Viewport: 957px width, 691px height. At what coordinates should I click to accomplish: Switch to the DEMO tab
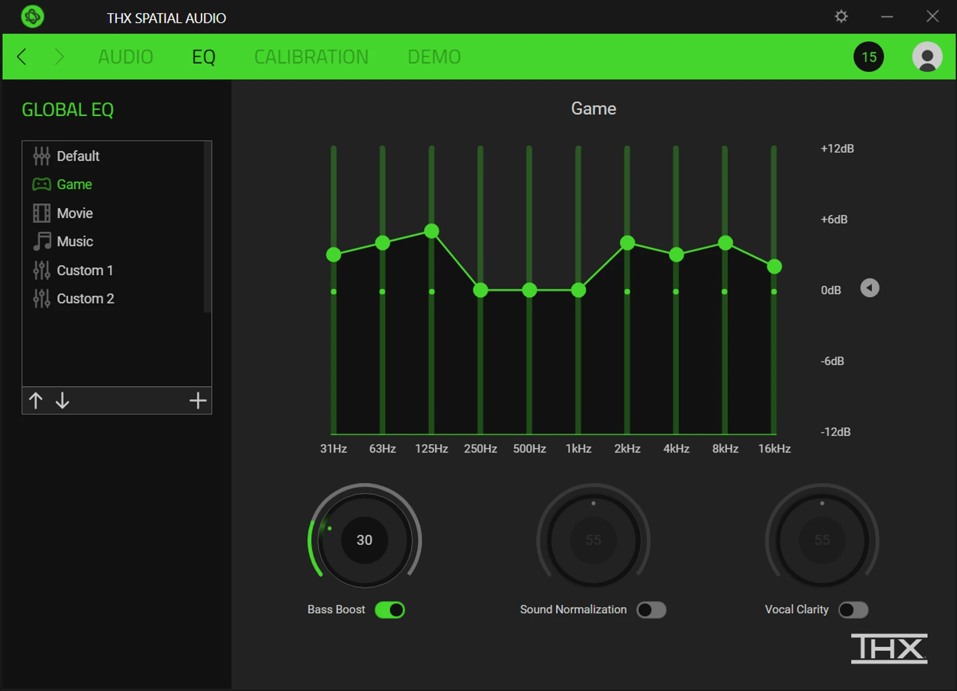434,57
